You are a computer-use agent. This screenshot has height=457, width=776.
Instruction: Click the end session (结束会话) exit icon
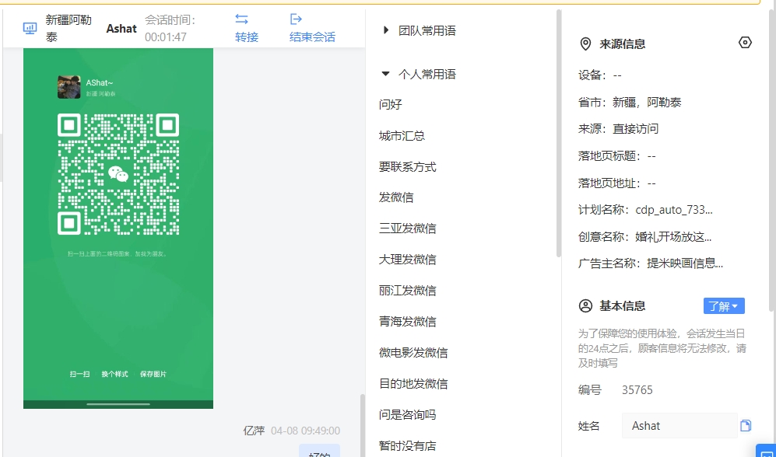[x=296, y=19]
